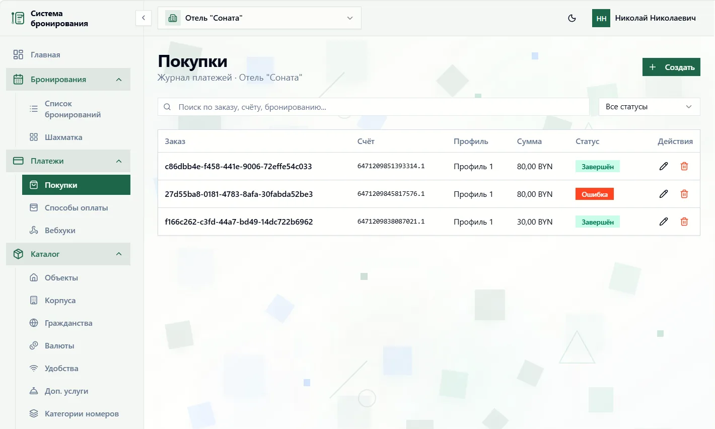Viewport: 715px width, 429px height.
Task: Click the 30,00 BYN amount
Action: click(535, 222)
